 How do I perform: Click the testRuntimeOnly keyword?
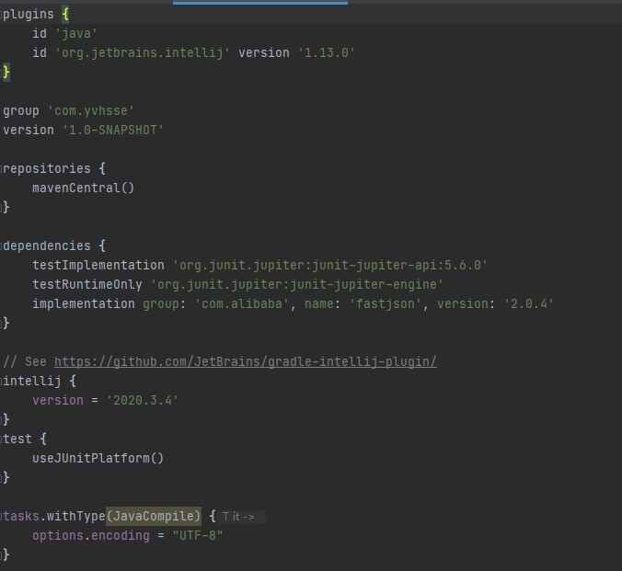(87, 285)
